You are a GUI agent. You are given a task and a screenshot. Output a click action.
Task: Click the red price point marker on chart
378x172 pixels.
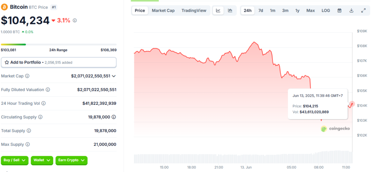(x=352, y=104)
